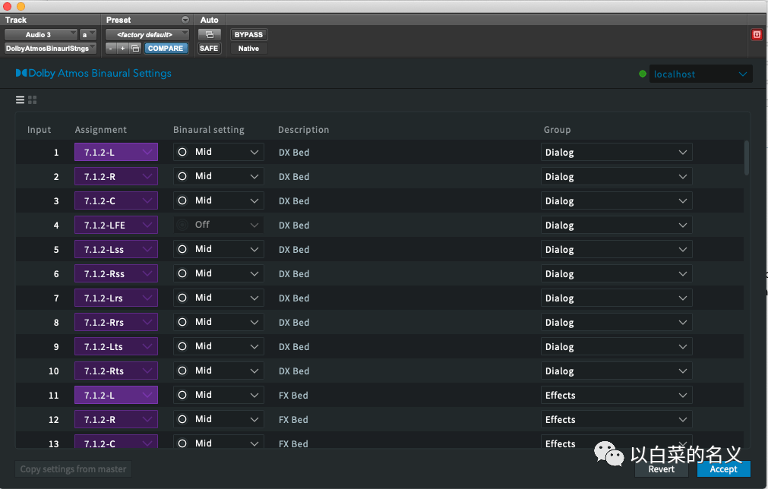This screenshot has width=768, height=489.
Task: Open insert position 'a' selector
Action: [88, 34]
